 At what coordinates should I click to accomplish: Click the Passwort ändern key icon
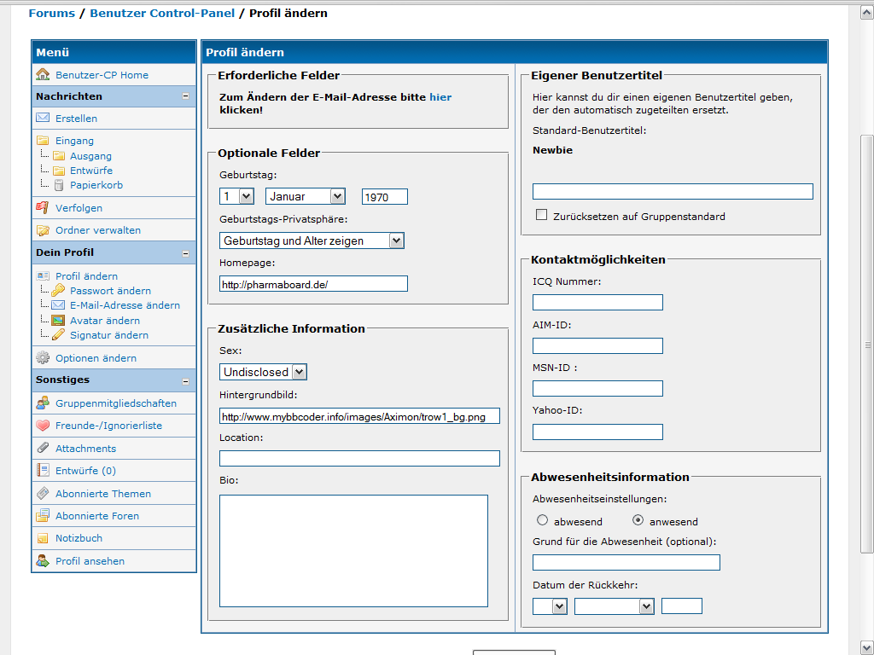click(x=59, y=290)
